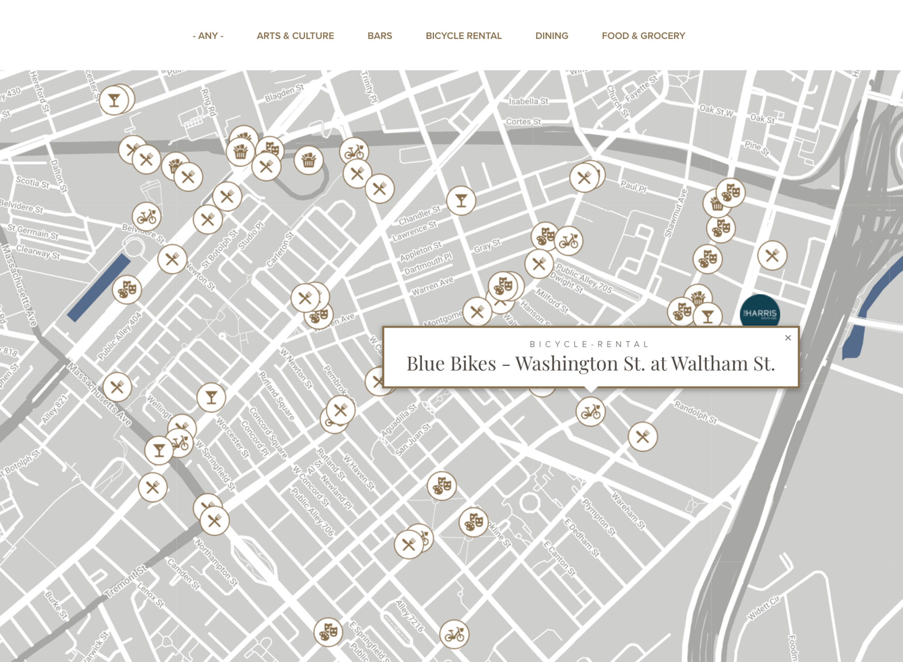Select the Dining filter
The width and height of the screenshot is (903, 662).
click(552, 36)
